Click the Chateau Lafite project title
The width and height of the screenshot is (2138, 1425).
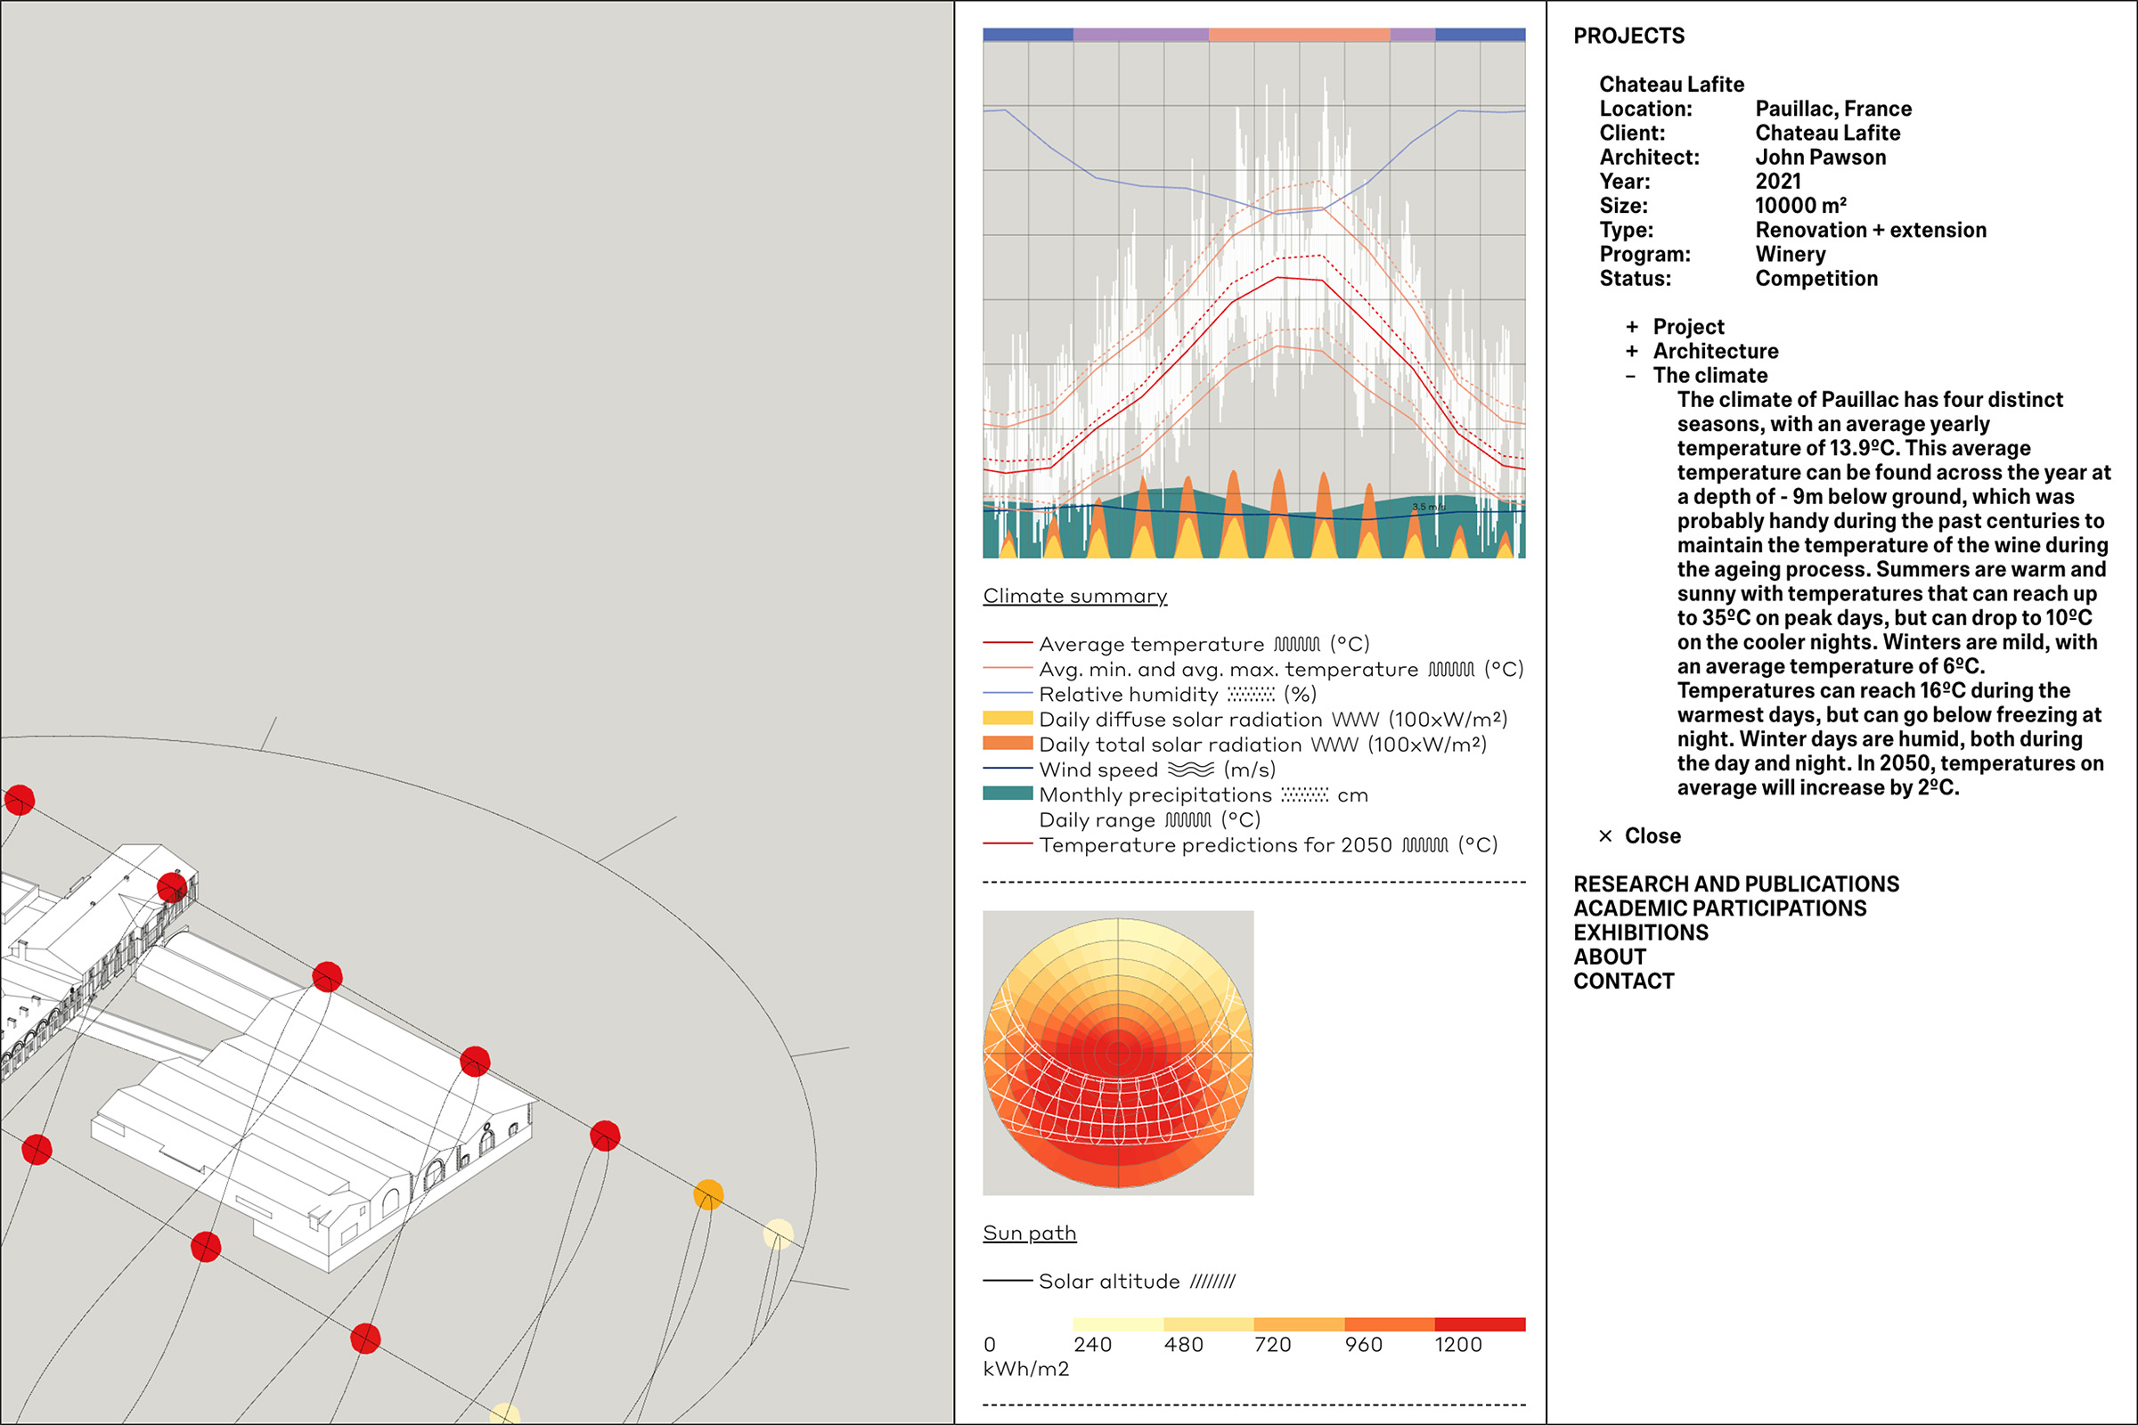point(1672,84)
